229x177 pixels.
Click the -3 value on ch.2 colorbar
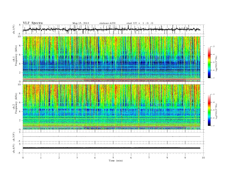[x=213, y=94]
